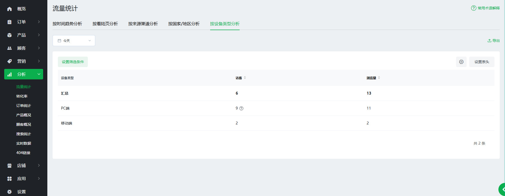Expand the 营销 menu chevron
This screenshot has height=196, width=505.
click(x=39, y=61)
